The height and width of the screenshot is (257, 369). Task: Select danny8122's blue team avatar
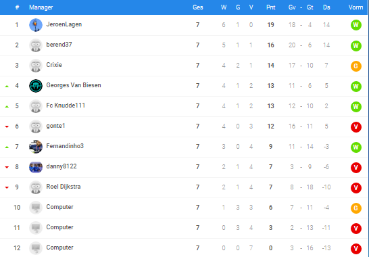click(36, 167)
